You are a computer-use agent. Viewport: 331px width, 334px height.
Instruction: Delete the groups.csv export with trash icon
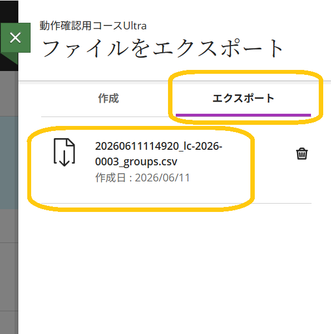(x=302, y=154)
